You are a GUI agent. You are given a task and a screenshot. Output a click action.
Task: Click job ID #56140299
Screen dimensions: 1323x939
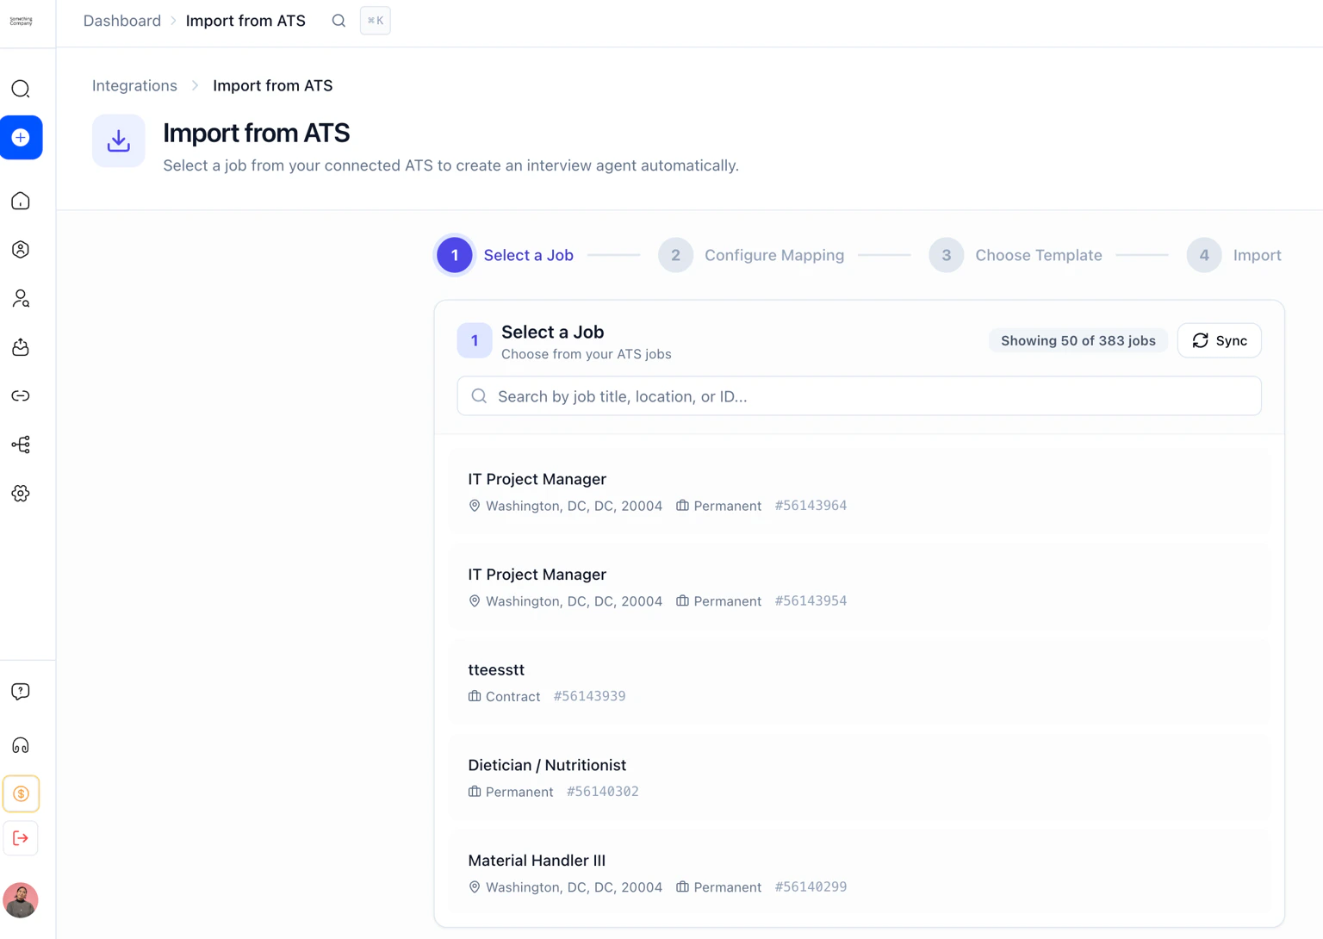pos(811,886)
